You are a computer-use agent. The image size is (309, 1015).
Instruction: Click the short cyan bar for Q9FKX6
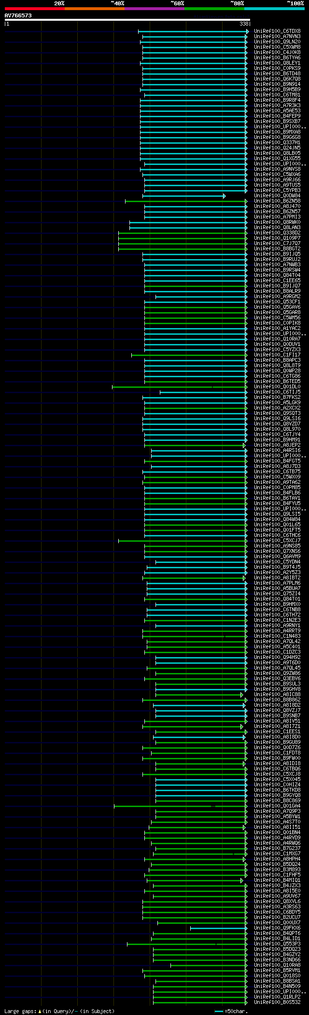point(218,928)
